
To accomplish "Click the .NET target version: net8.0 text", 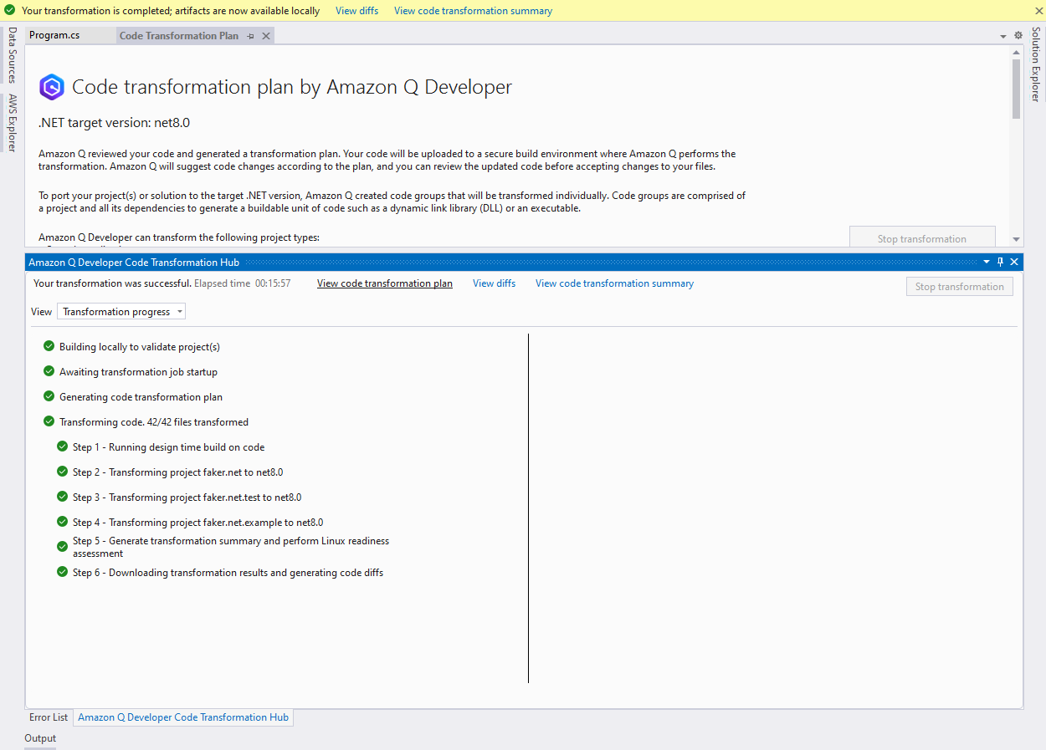I will pos(115,123).
